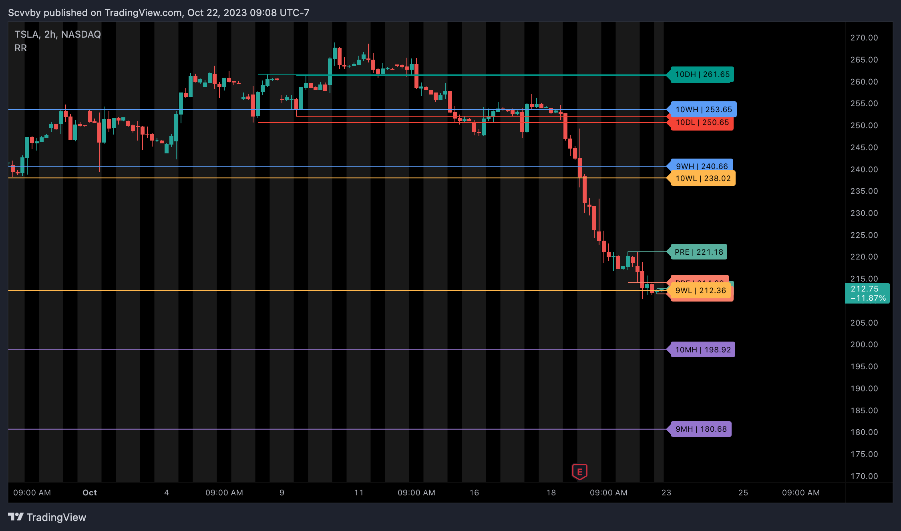Open the TradingView logo link
Screen dimensions: 901x531
coord(47,517)
